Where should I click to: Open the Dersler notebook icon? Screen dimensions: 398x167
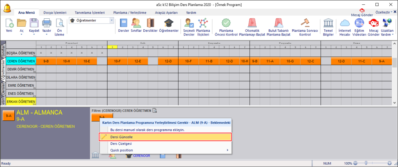click(x=124, y=23)
